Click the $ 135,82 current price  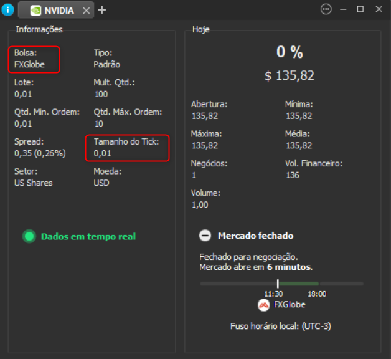click(290, 76)
